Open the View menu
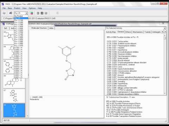This screenshot has width=169, height=126. pos(24,8)
